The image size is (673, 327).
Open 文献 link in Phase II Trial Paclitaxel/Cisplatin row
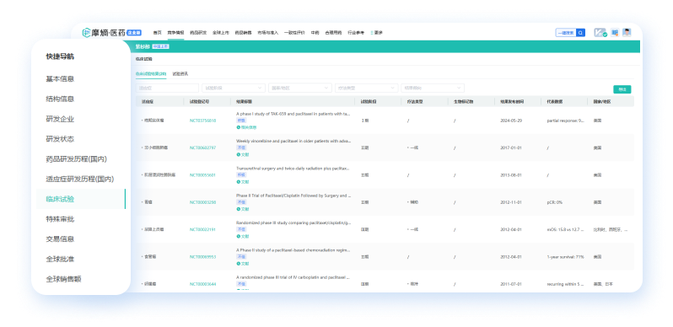(243, 209)
